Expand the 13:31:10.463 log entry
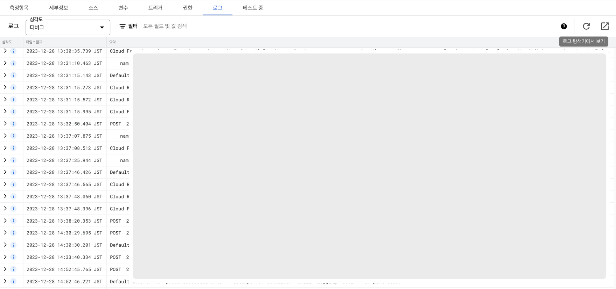The width and height of the screenshot is (616, 289). point(5,63)
